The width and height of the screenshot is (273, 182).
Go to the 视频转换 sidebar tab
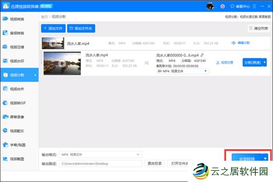tap(17, 19)
